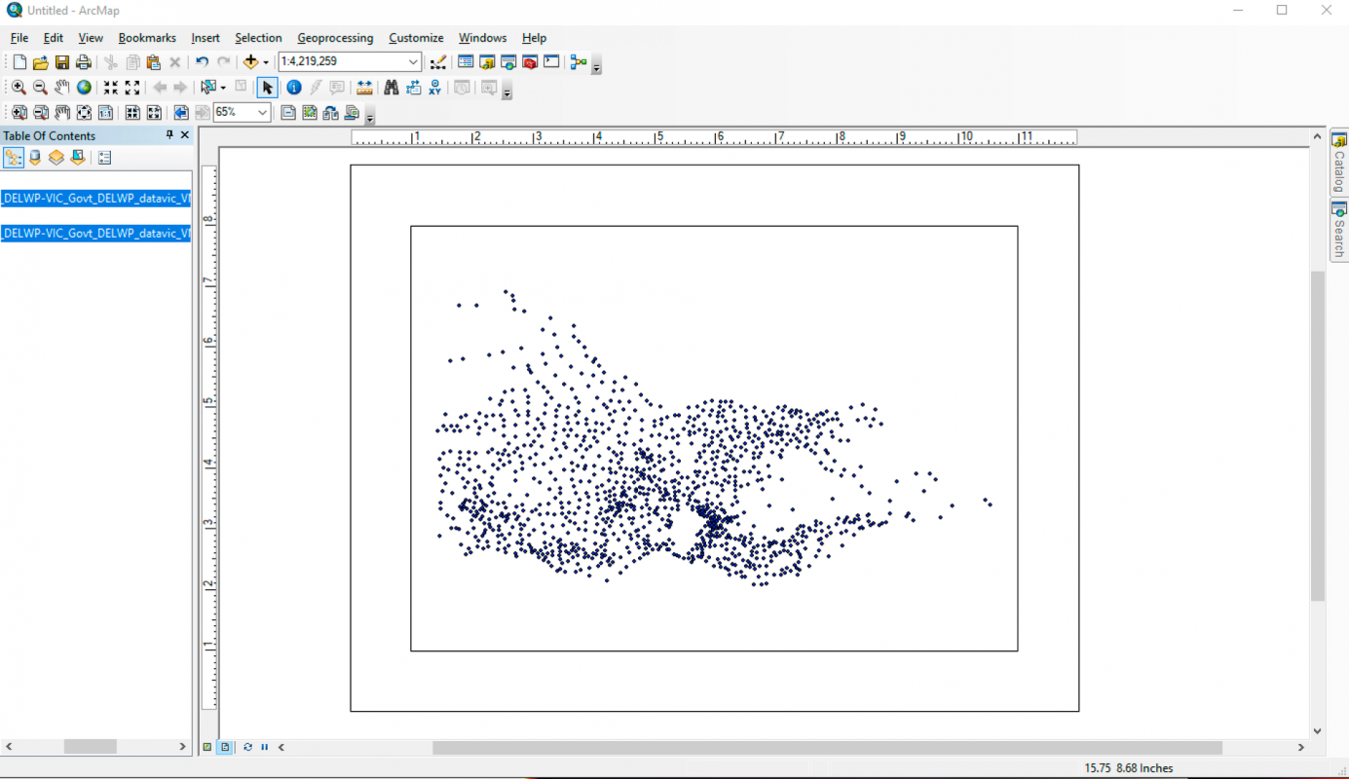
Task: Open the ArcToolbox window
Action: point(530,61)
